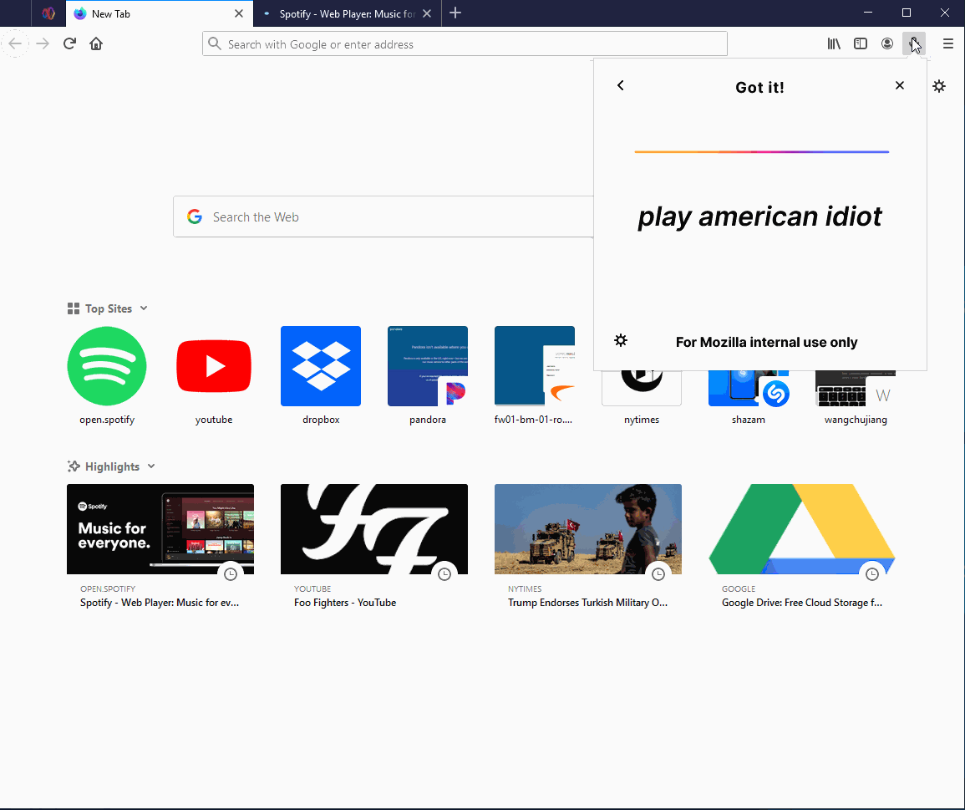
Task: Open a new tab with the plus button
Action: [x=455, y=13]
